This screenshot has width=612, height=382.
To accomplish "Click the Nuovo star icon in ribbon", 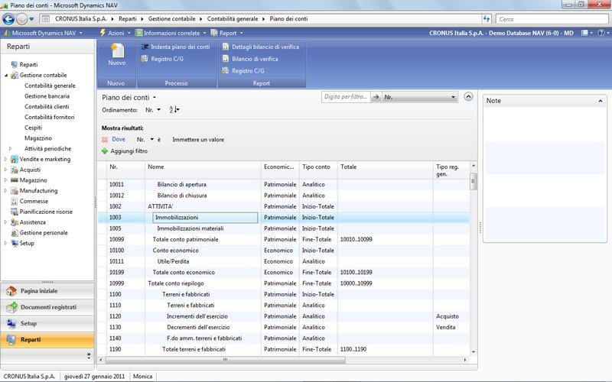I will tap(116, 52).
